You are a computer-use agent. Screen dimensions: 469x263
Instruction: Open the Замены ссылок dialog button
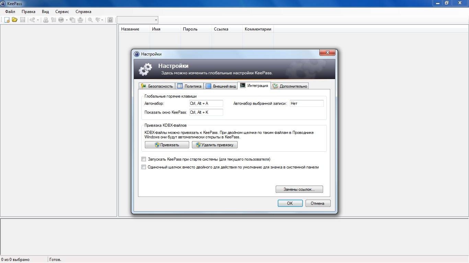[x=299, y=189]
